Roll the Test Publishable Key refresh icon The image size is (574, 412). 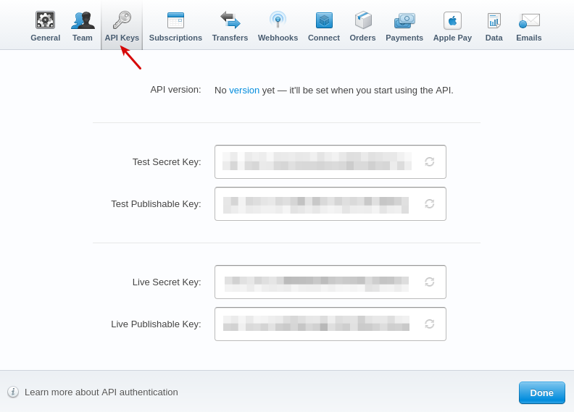(x=429, y=203)
